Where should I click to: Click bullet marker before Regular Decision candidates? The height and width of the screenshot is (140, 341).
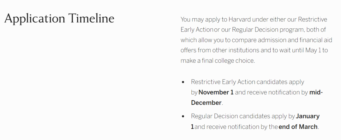click(x=183, y=116)
